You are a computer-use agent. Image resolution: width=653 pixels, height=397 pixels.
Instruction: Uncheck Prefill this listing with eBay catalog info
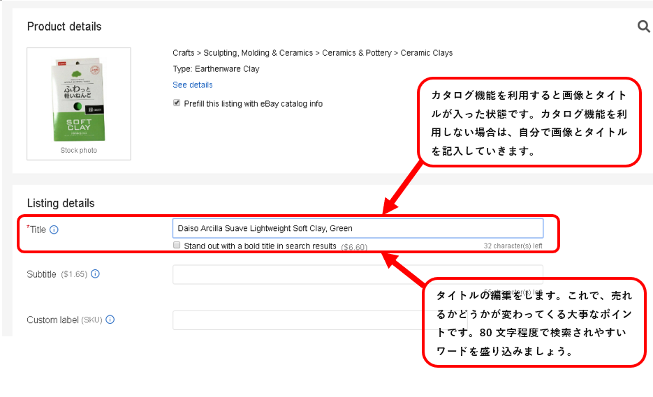[177, 103]
